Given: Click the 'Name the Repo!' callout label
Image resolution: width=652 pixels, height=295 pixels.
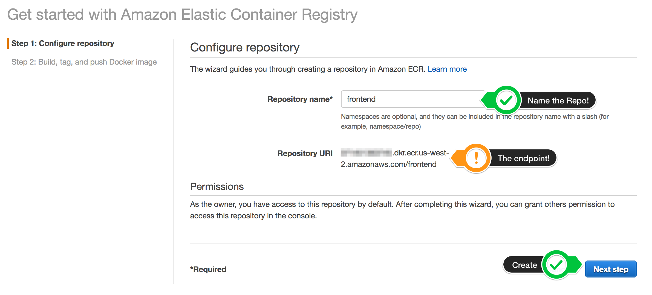Looking at the screenshot, I should pos(558,100).
